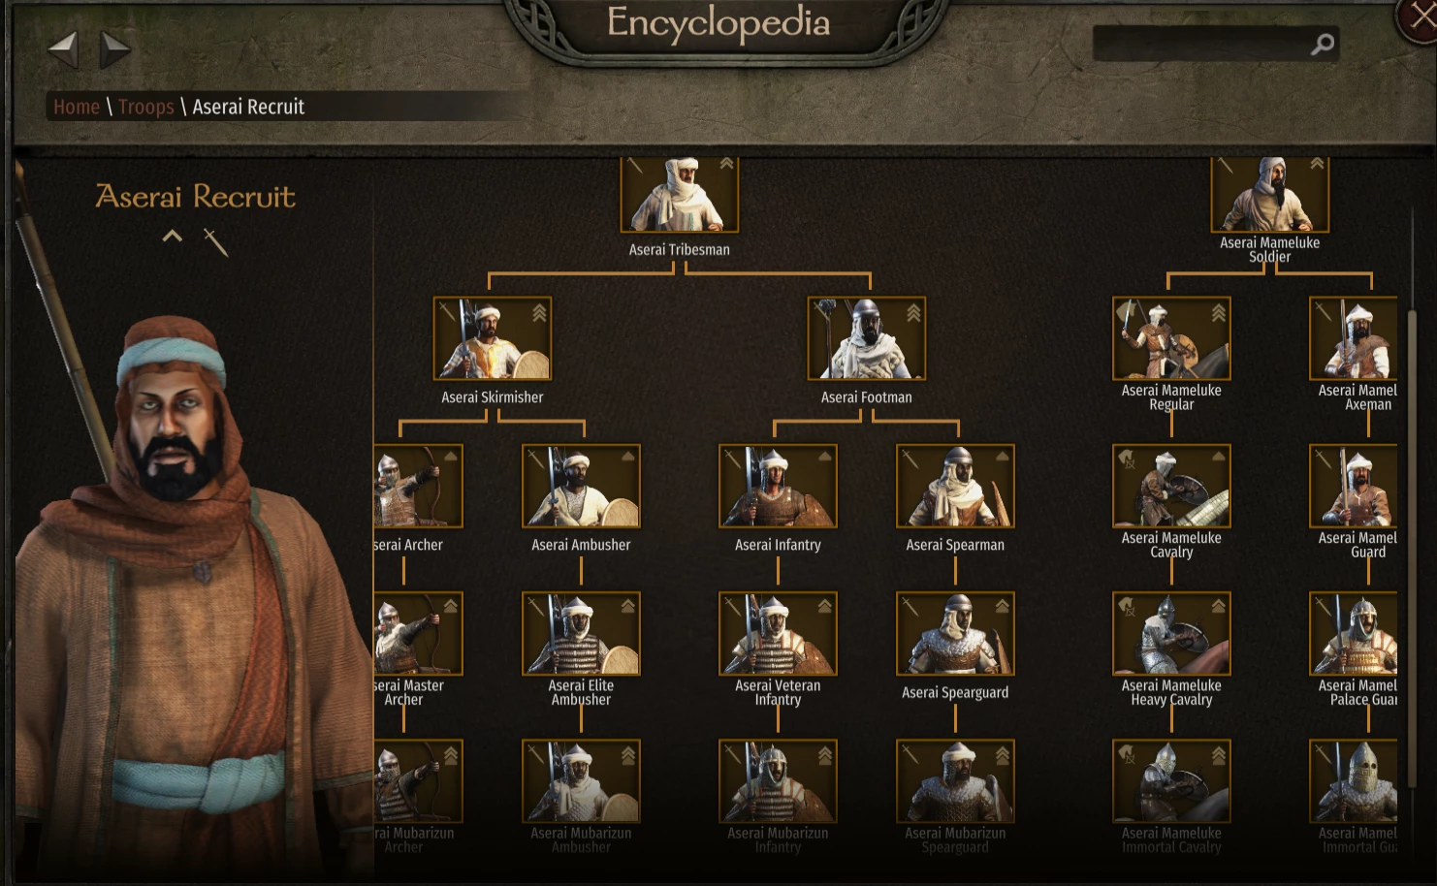Go to Home breadcrumb link

tap(77, 107)
